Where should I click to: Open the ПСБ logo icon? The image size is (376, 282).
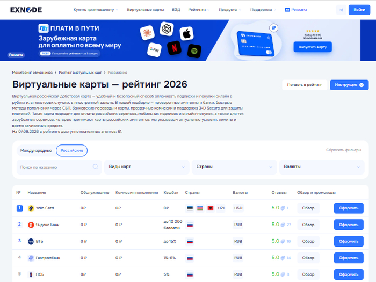31,274
